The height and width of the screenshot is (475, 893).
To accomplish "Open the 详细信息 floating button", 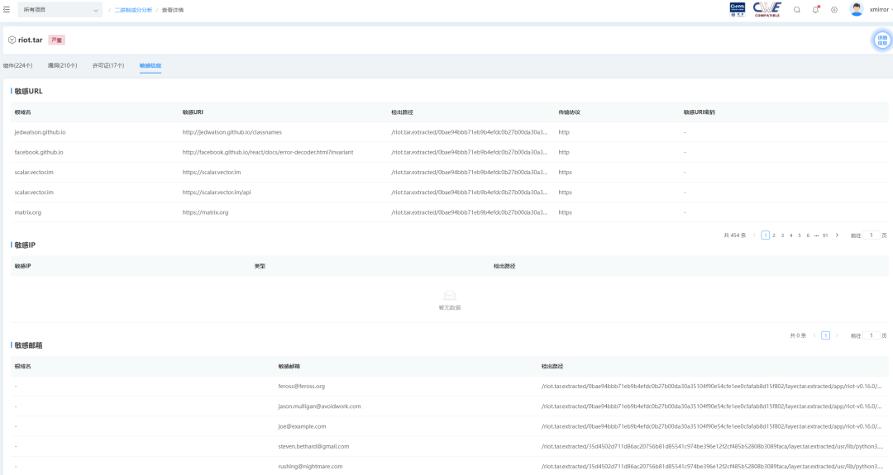I will pos(881,40).
